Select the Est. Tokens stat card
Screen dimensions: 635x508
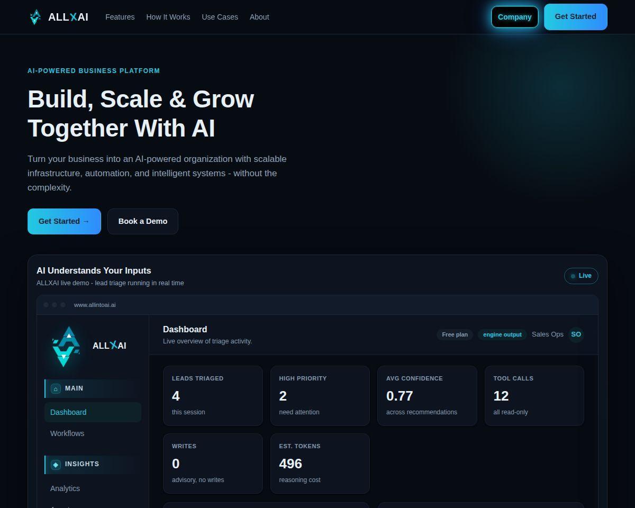tap(320, 464)
